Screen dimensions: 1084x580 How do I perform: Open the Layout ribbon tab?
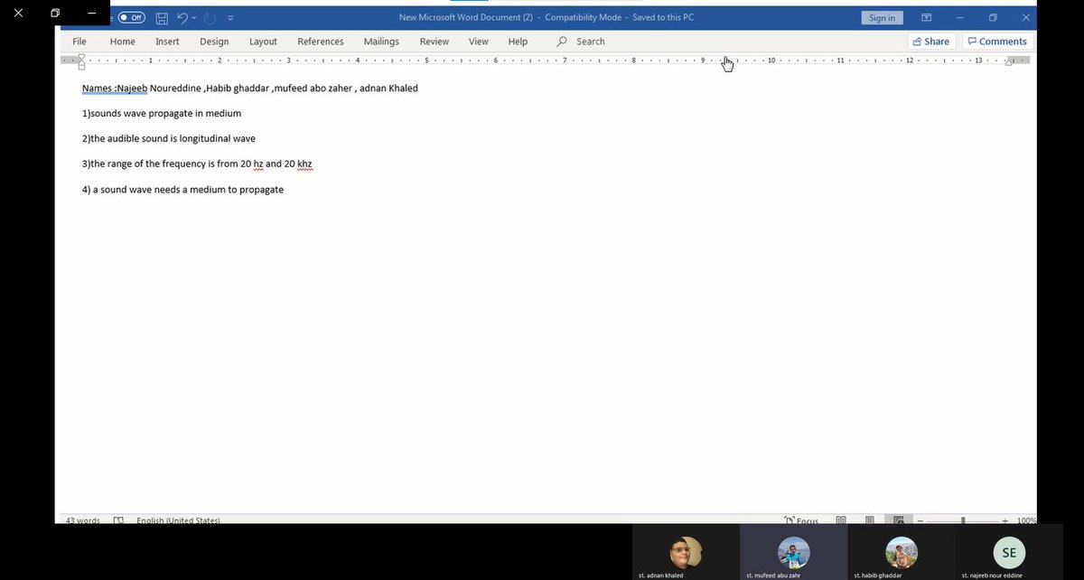[263, 42]
